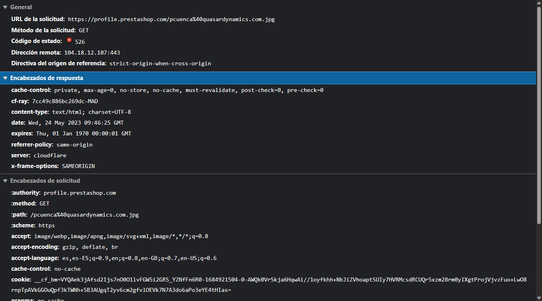Click the 526 status code value
Image resolution: width=542 pixels, height=301 pixels.
[x=80, y=42]
